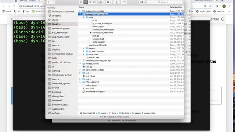Expand the pages folder
The height and width of the screenshot is (132, 235).
point(84,48)
